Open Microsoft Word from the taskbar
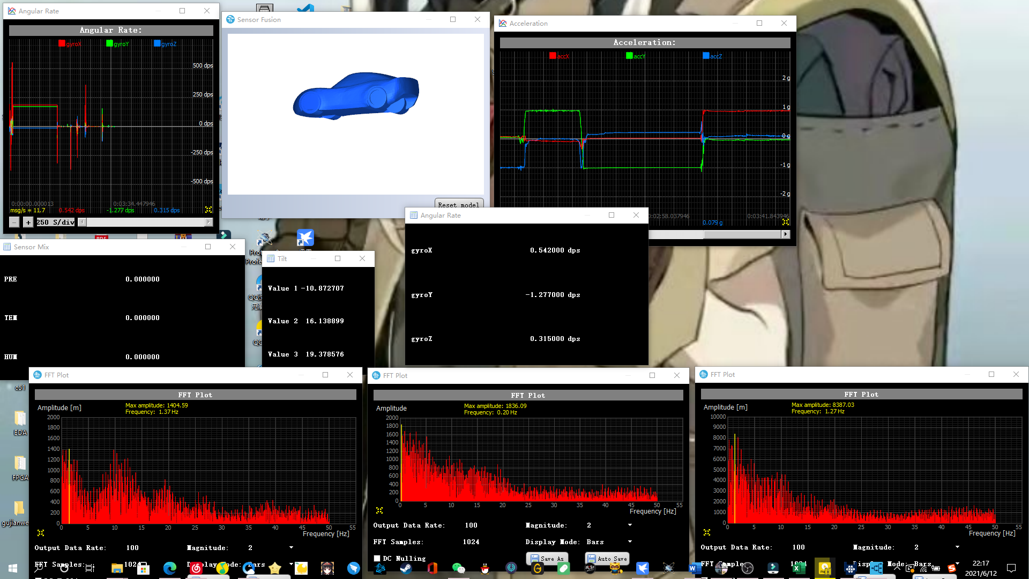 coord(695,568)
